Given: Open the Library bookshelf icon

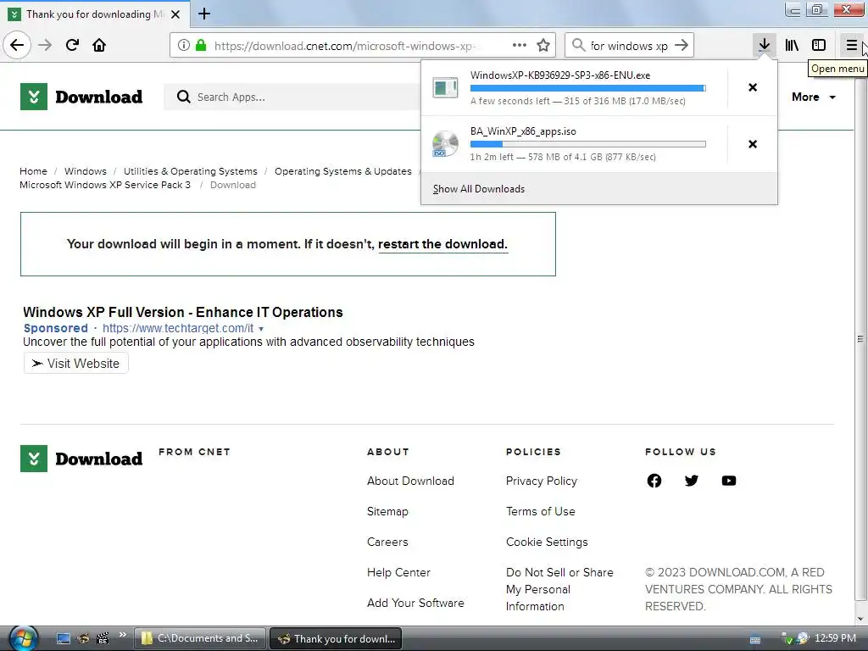Looking at the screenshot, I should coord(792,45).
